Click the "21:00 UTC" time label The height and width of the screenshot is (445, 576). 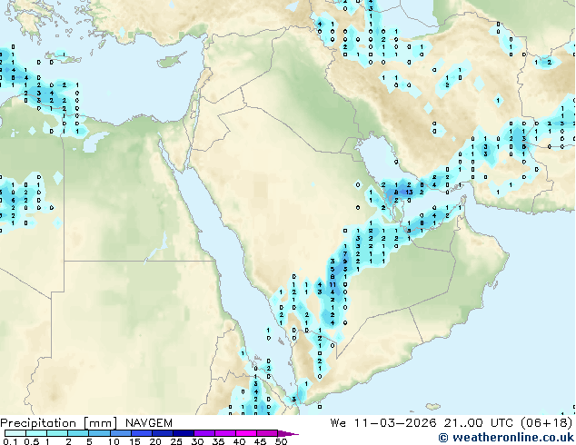click(x=478, y=423)
